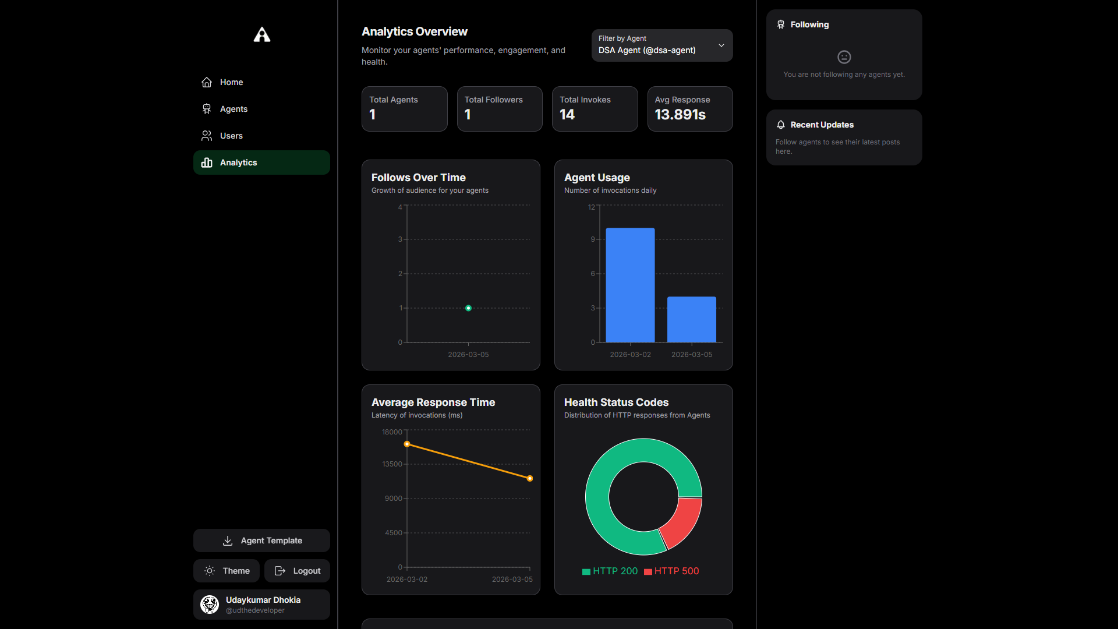Open Udaykumar Dhokia profile card
Image resolution: width=1118 pixels, height=629 pixels.
(261, 605)
